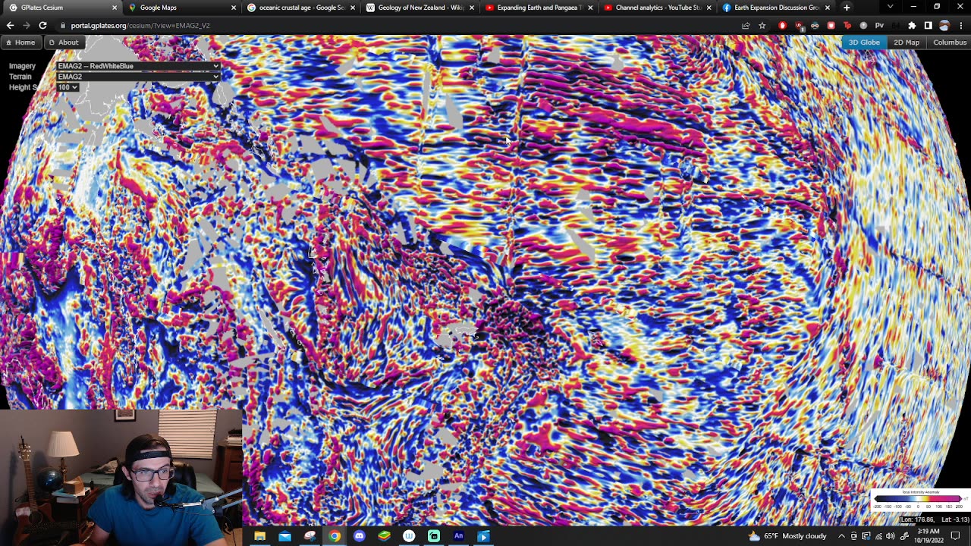The image size is (971, 546).
Task: Open the uBlock Origin extension icon
Action: click(799, 26)
